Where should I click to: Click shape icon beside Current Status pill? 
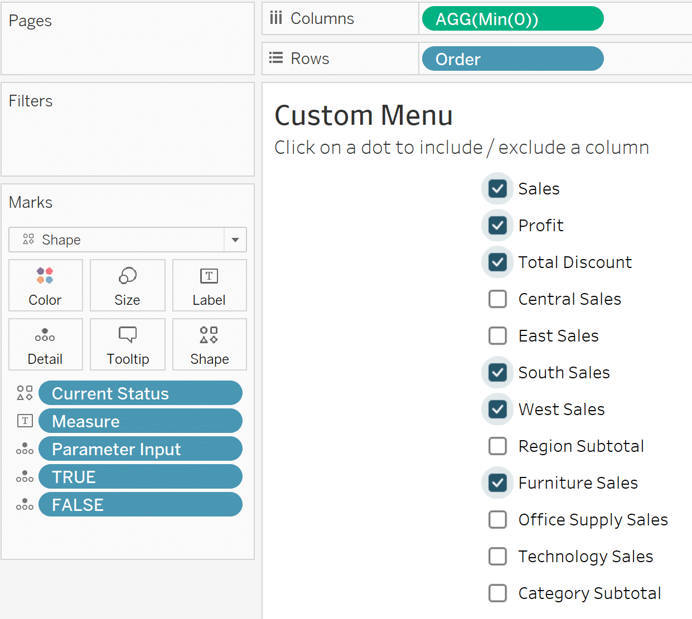coord(25,393)
